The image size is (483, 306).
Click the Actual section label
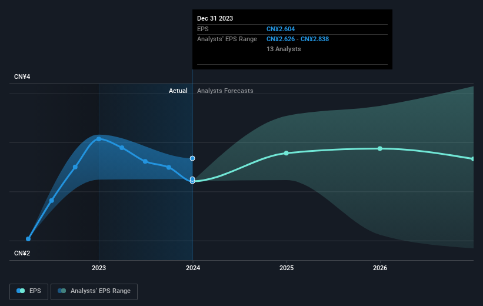178,91
